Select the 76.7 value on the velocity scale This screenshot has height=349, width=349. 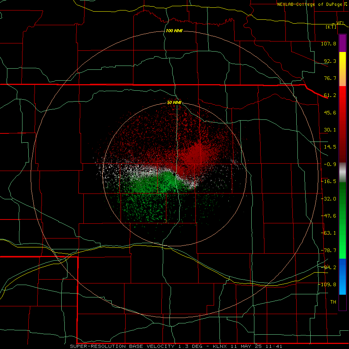(x=330, y=78)
